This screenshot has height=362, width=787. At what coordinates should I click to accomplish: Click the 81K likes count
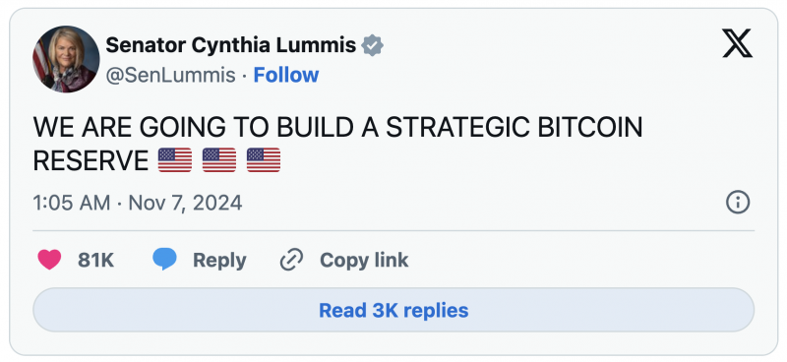(x=95, y=260)
